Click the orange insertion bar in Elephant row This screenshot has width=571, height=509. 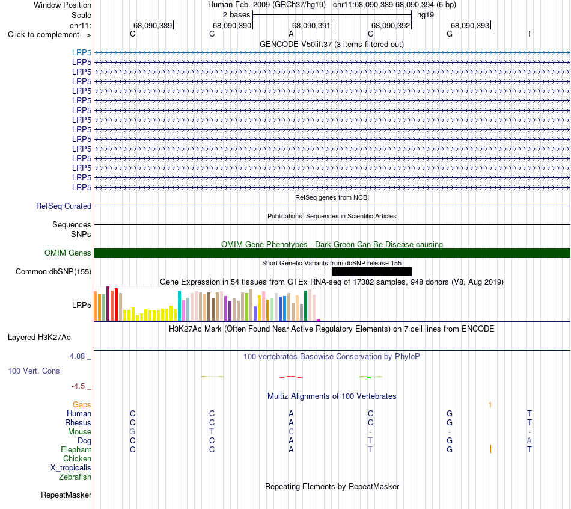[x=490, y=449]
